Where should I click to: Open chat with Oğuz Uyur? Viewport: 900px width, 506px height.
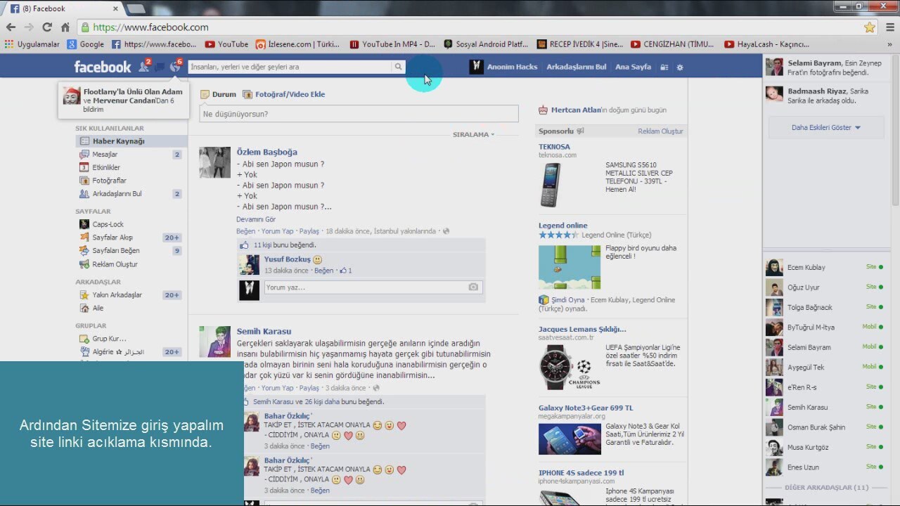[825, 287]
